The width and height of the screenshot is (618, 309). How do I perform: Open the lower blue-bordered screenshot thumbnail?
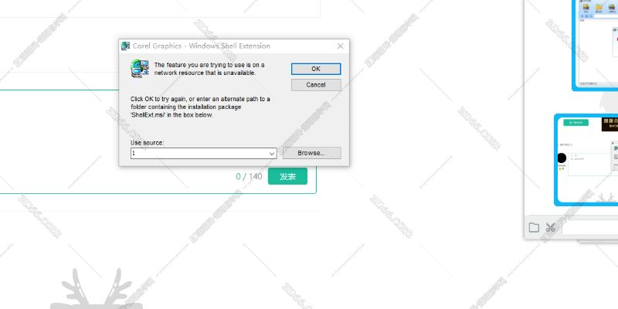(x=587, y=161)
